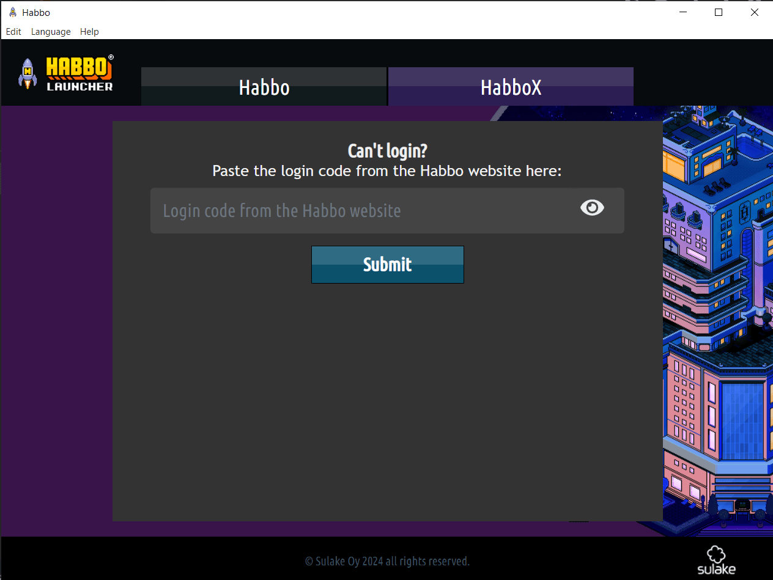Click the Sulake cloud logo icon
Image resolution: width=773 pixels, height=580 pixels.
point(716,554)
